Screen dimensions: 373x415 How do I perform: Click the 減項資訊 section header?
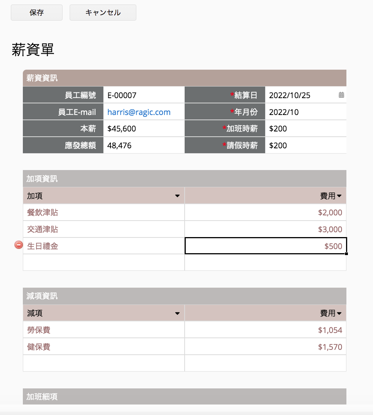(x=185, y=296)
